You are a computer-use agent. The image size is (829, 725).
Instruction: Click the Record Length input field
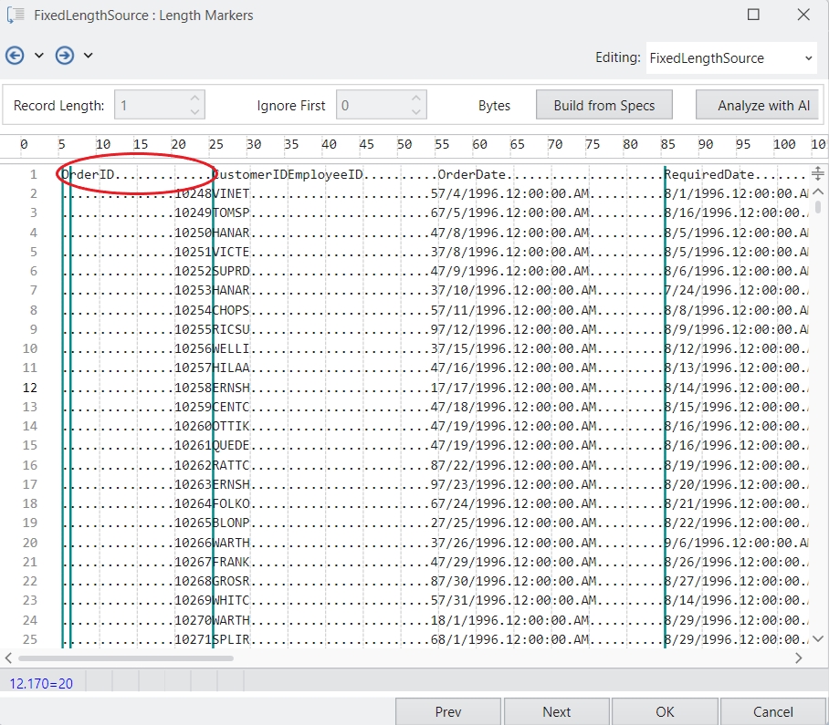tap(151, 105)
